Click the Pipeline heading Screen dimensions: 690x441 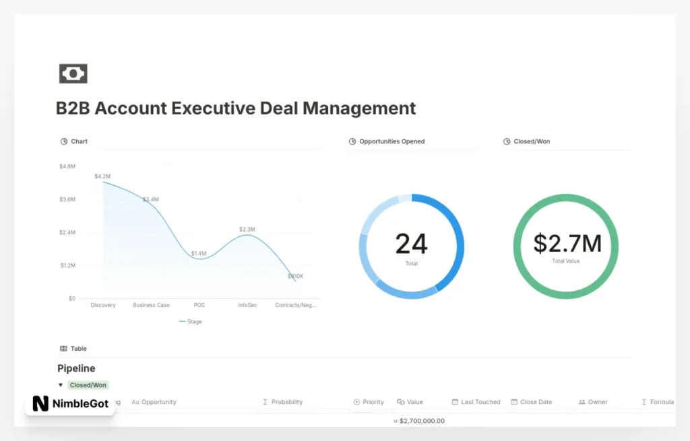(75, 368)
